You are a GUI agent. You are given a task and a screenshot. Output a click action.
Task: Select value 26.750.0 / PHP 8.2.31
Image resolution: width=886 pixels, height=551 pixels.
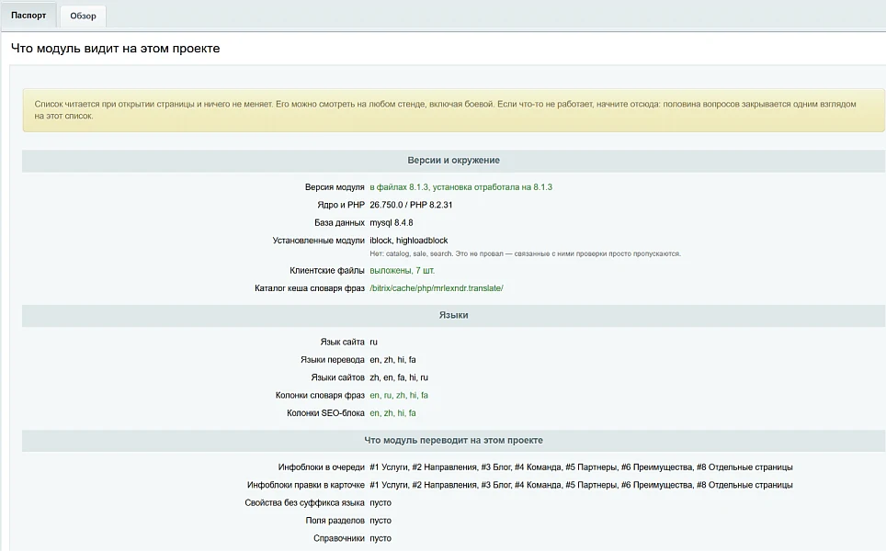click(411, 205)
